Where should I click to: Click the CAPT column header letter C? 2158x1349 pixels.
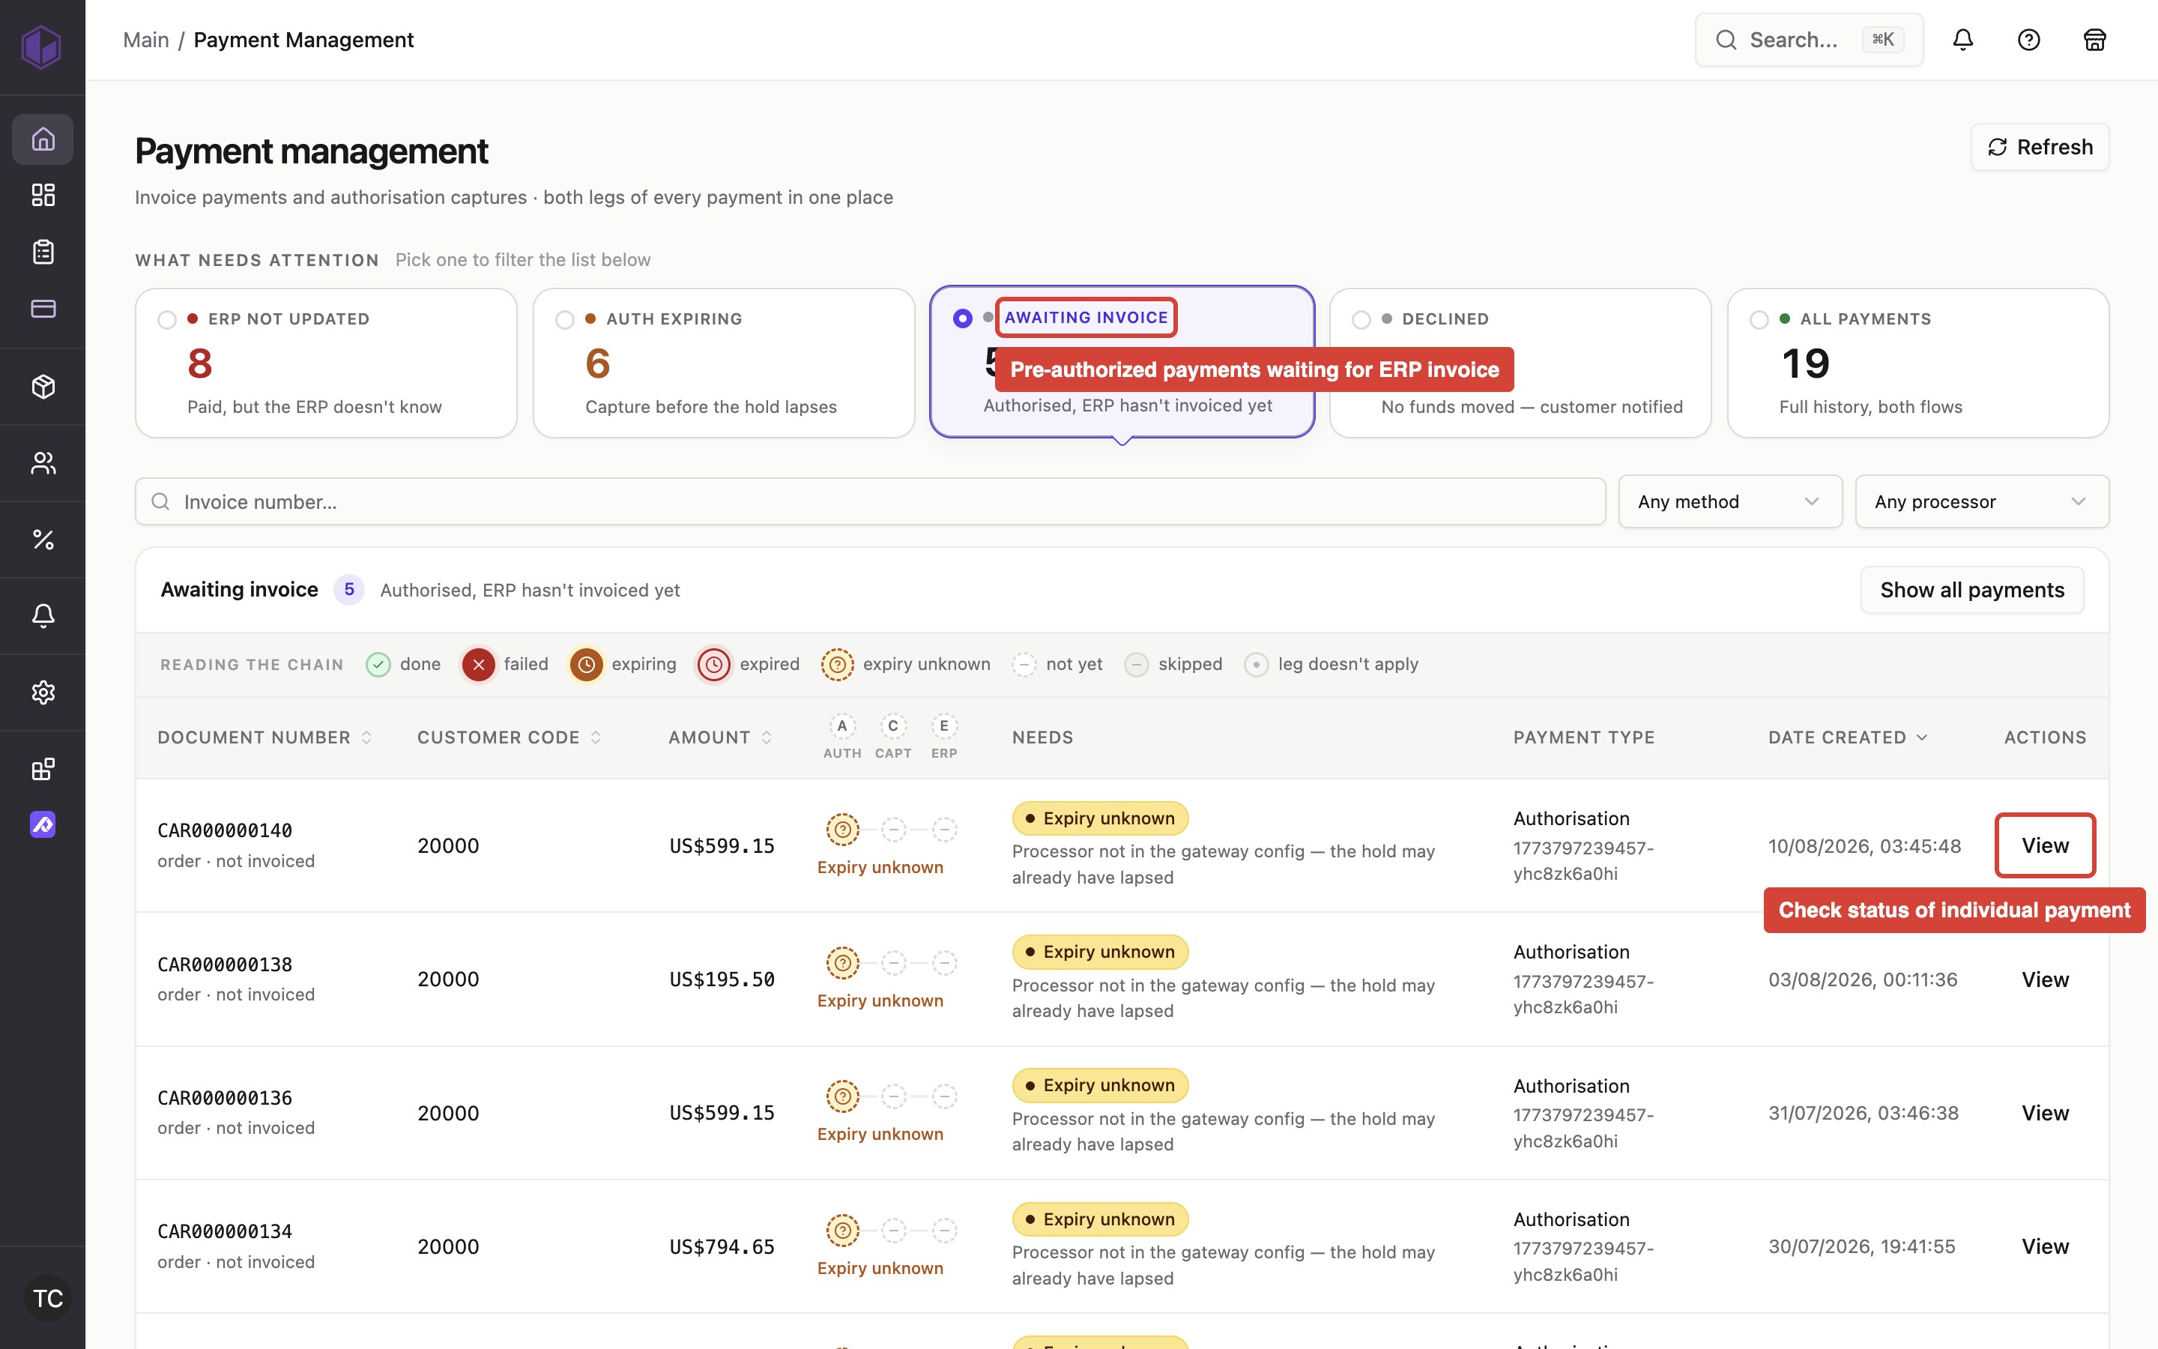(x=892, y=726)
